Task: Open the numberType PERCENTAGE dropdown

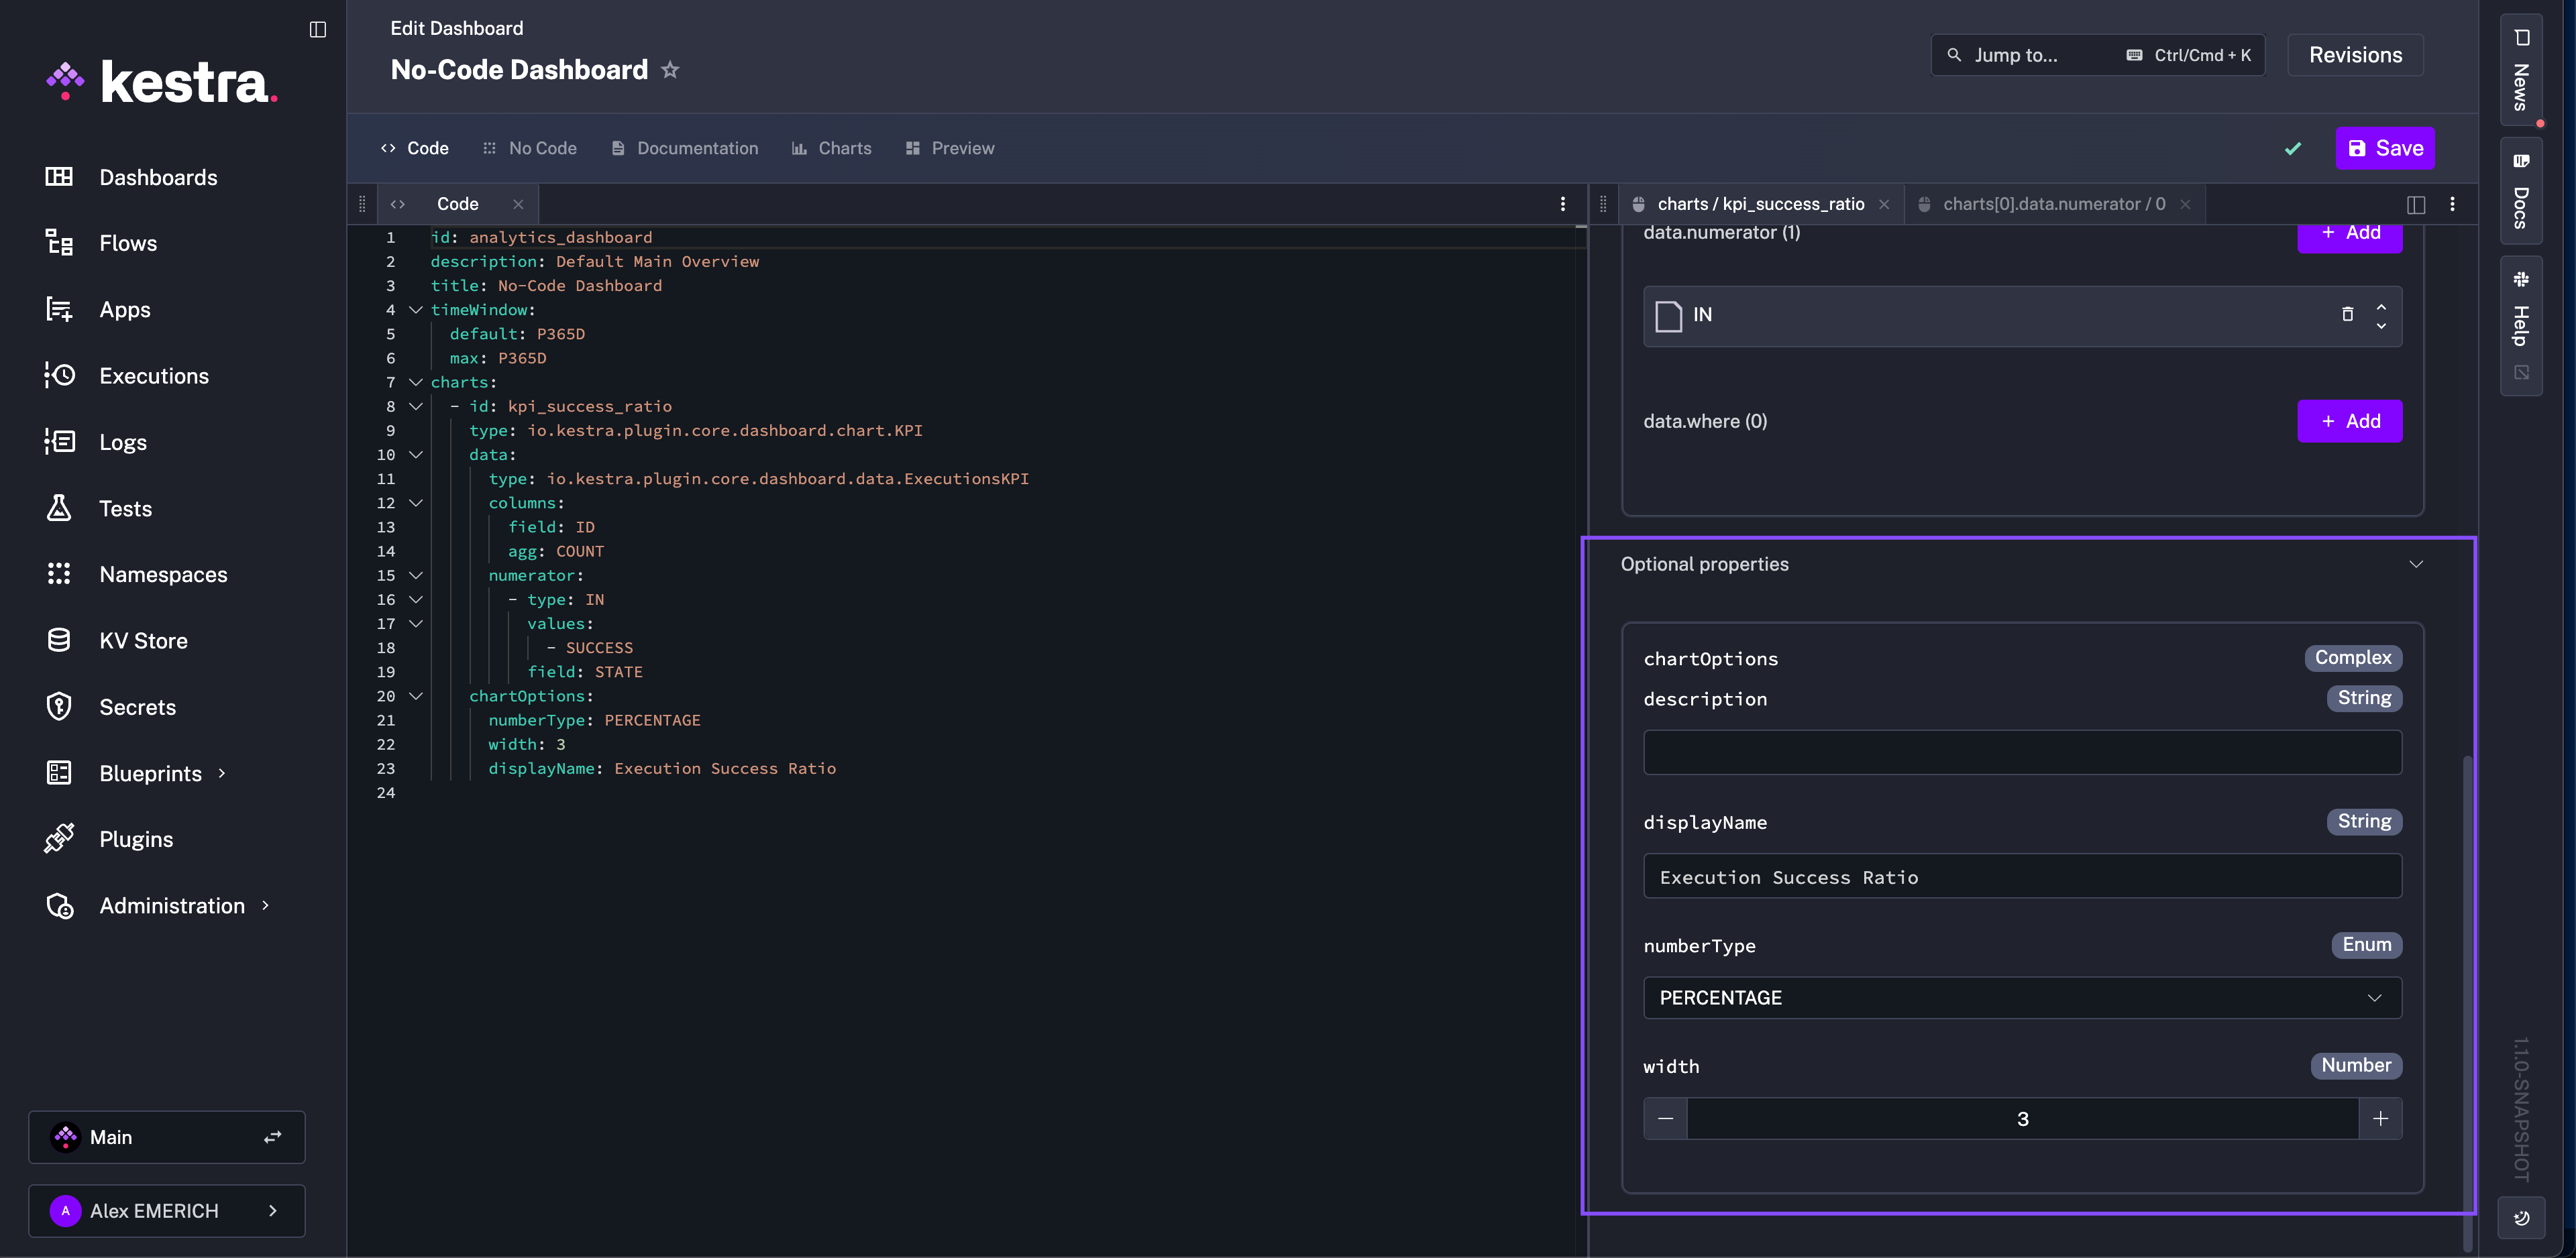Action: (x=2022, y=998)
